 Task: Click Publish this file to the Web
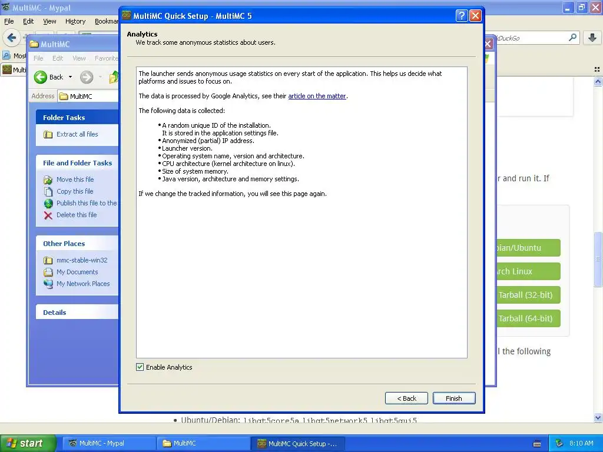pyautogui.click(x=87, y=203)
